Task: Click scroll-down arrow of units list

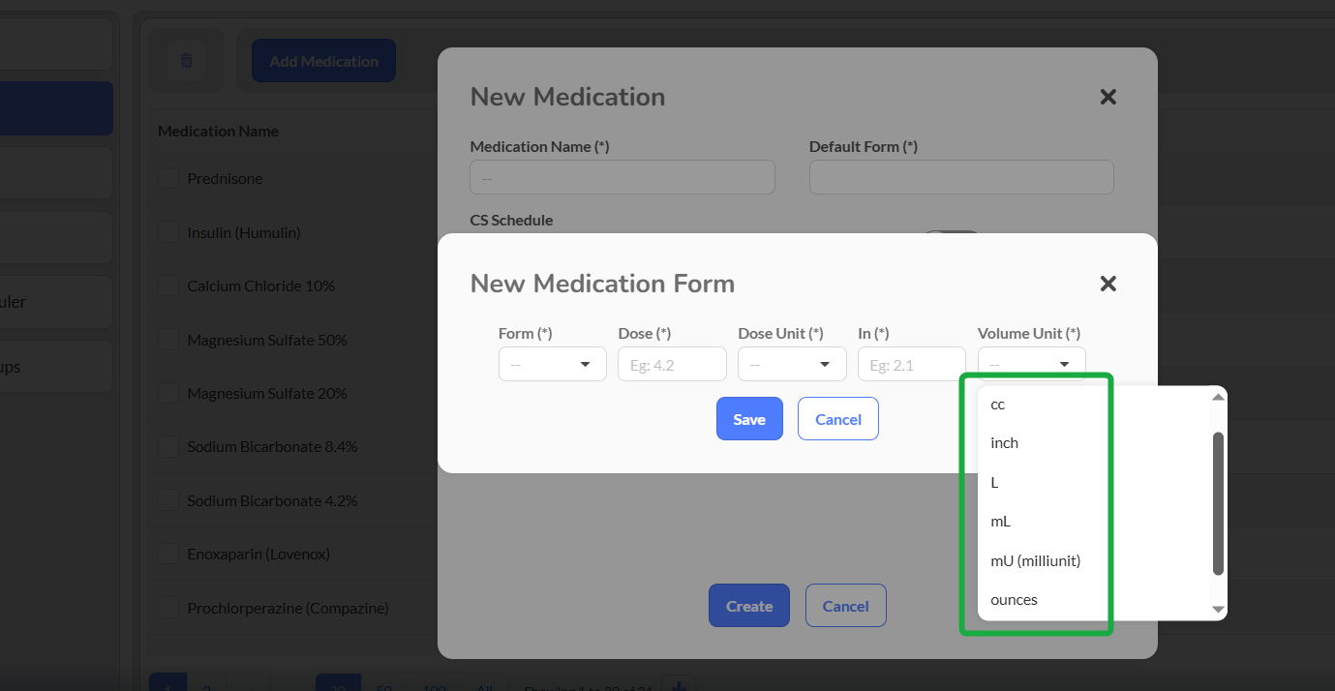Action: click(1219, 609)
